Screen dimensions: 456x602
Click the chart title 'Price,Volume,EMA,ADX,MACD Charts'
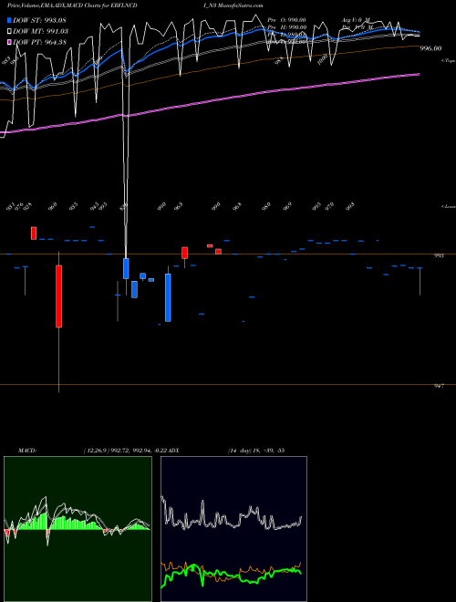(x=54, y=5)
